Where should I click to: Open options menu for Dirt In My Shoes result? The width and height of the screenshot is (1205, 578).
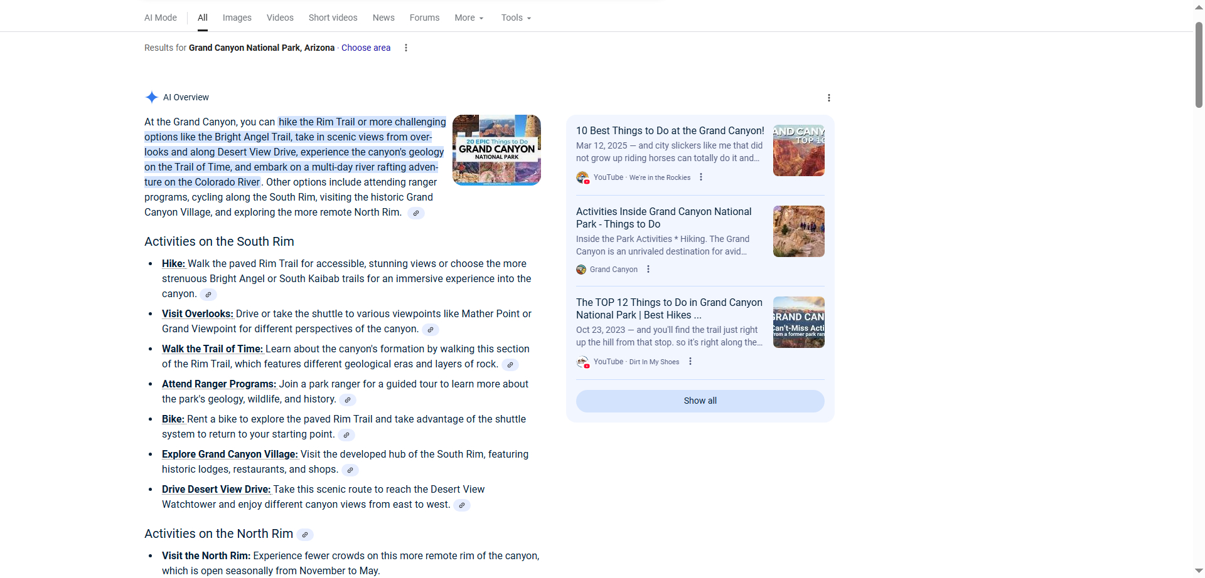(x=690, y=362)
